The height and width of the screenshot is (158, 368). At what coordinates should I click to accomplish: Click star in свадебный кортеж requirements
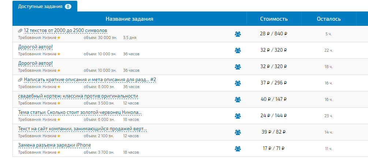tap(59, 103)
